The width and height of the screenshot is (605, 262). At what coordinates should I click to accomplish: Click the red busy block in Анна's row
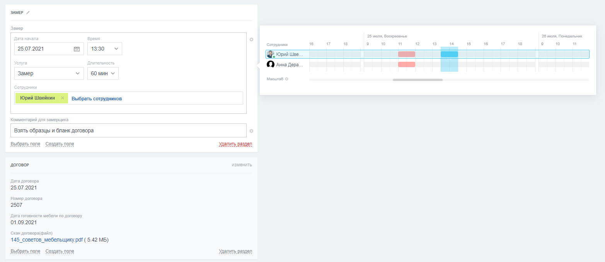tap(407, 64)
